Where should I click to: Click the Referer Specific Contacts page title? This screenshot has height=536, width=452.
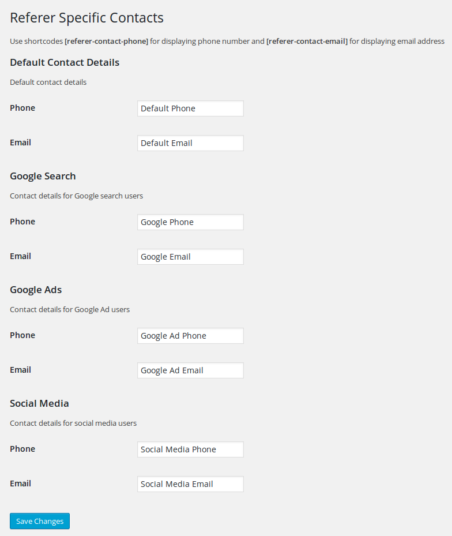[87, 18]
